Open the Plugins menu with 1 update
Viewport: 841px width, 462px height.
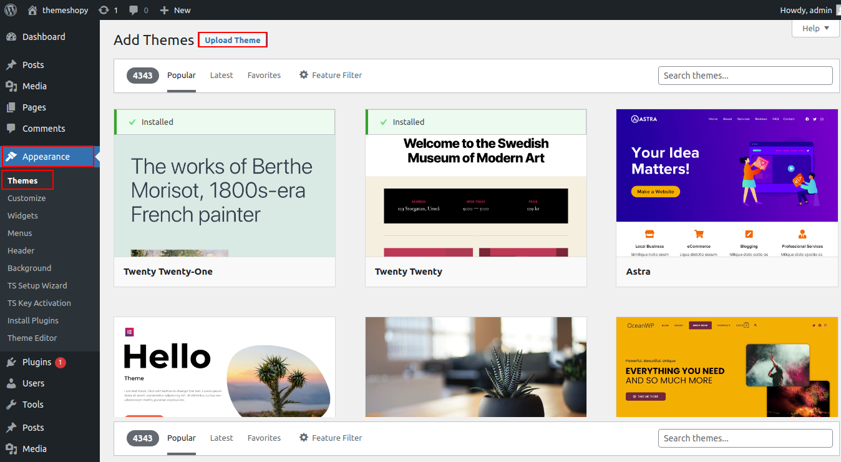point(50,362)
